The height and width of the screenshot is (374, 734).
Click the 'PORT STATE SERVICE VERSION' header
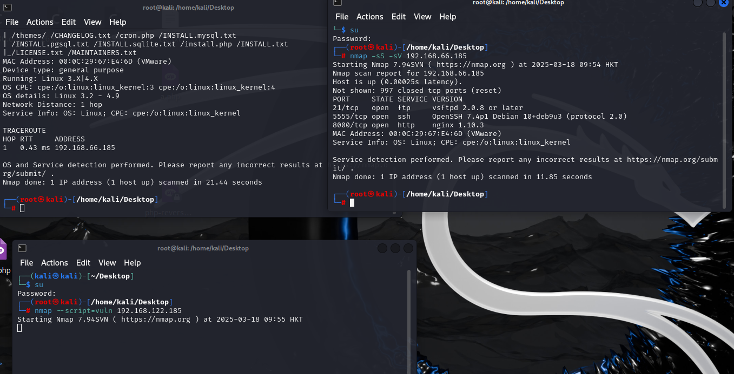pyautogui.click(x=398, y=99)
